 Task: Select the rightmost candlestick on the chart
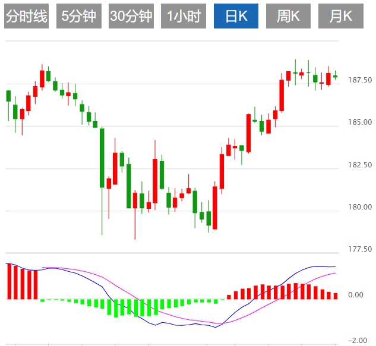[335, 77]
